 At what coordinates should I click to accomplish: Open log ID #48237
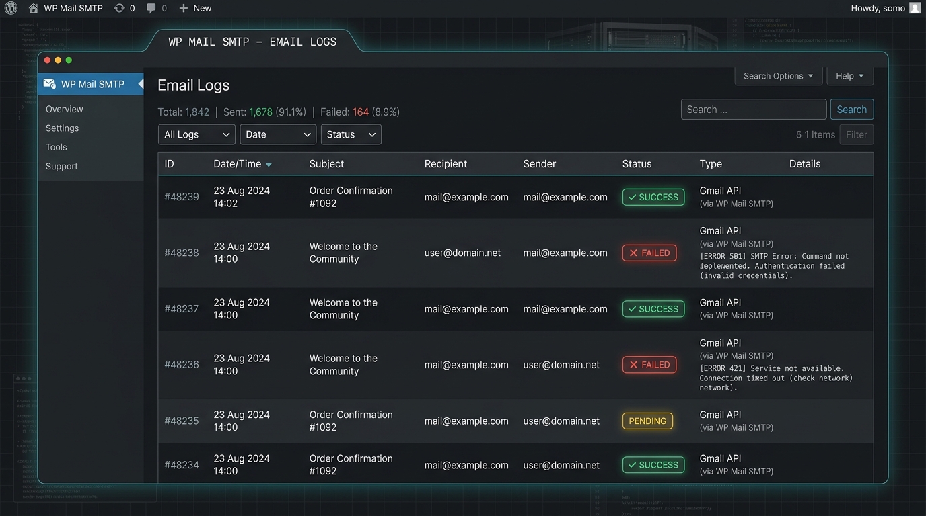pos(182,309)
